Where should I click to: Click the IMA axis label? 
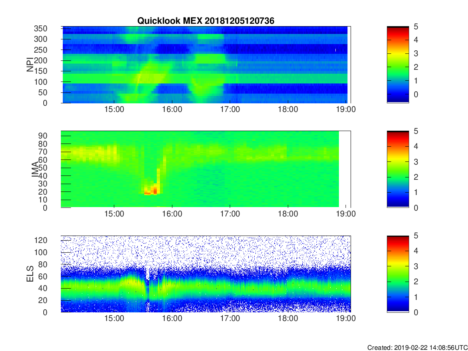pyautogui.click(x=35, y=169)
